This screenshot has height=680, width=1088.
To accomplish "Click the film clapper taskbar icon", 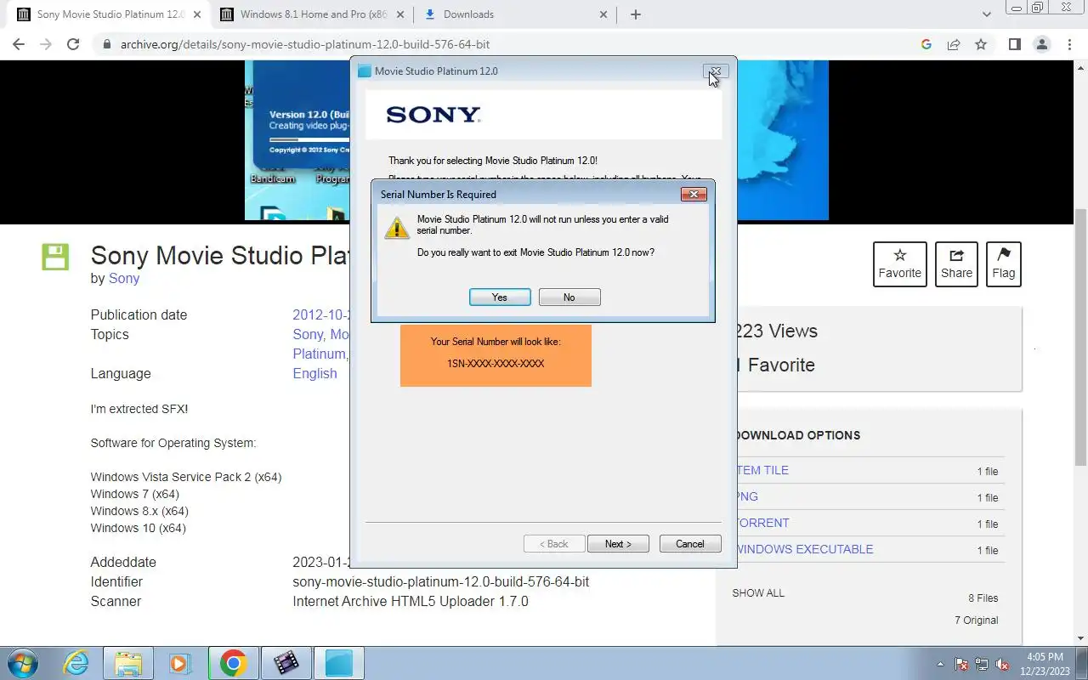I will (x=286, y=663).
